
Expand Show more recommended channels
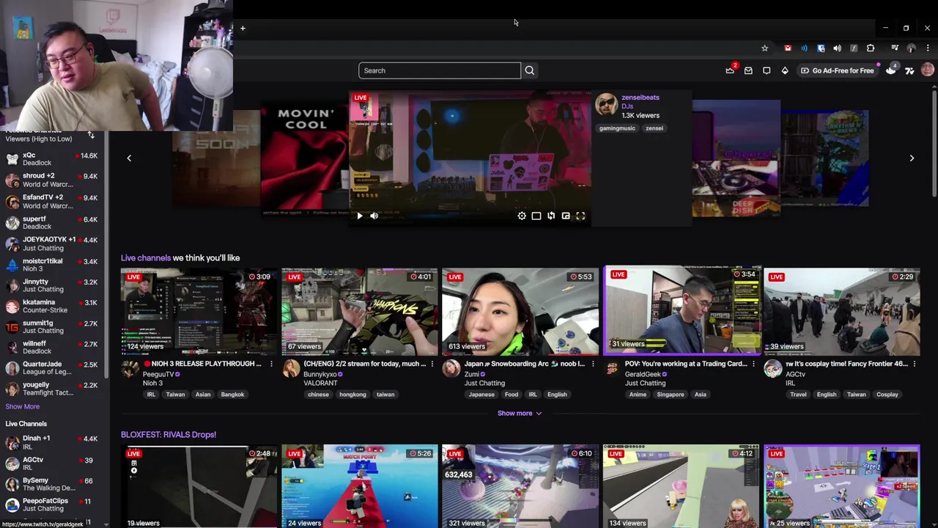[x=520, y=413]
